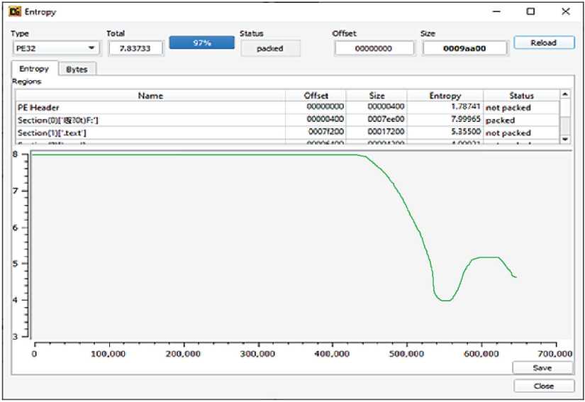This screenshot has height=402, width=585.
Task: Select the PE Header row in Regions
Action: click(150, 107)
